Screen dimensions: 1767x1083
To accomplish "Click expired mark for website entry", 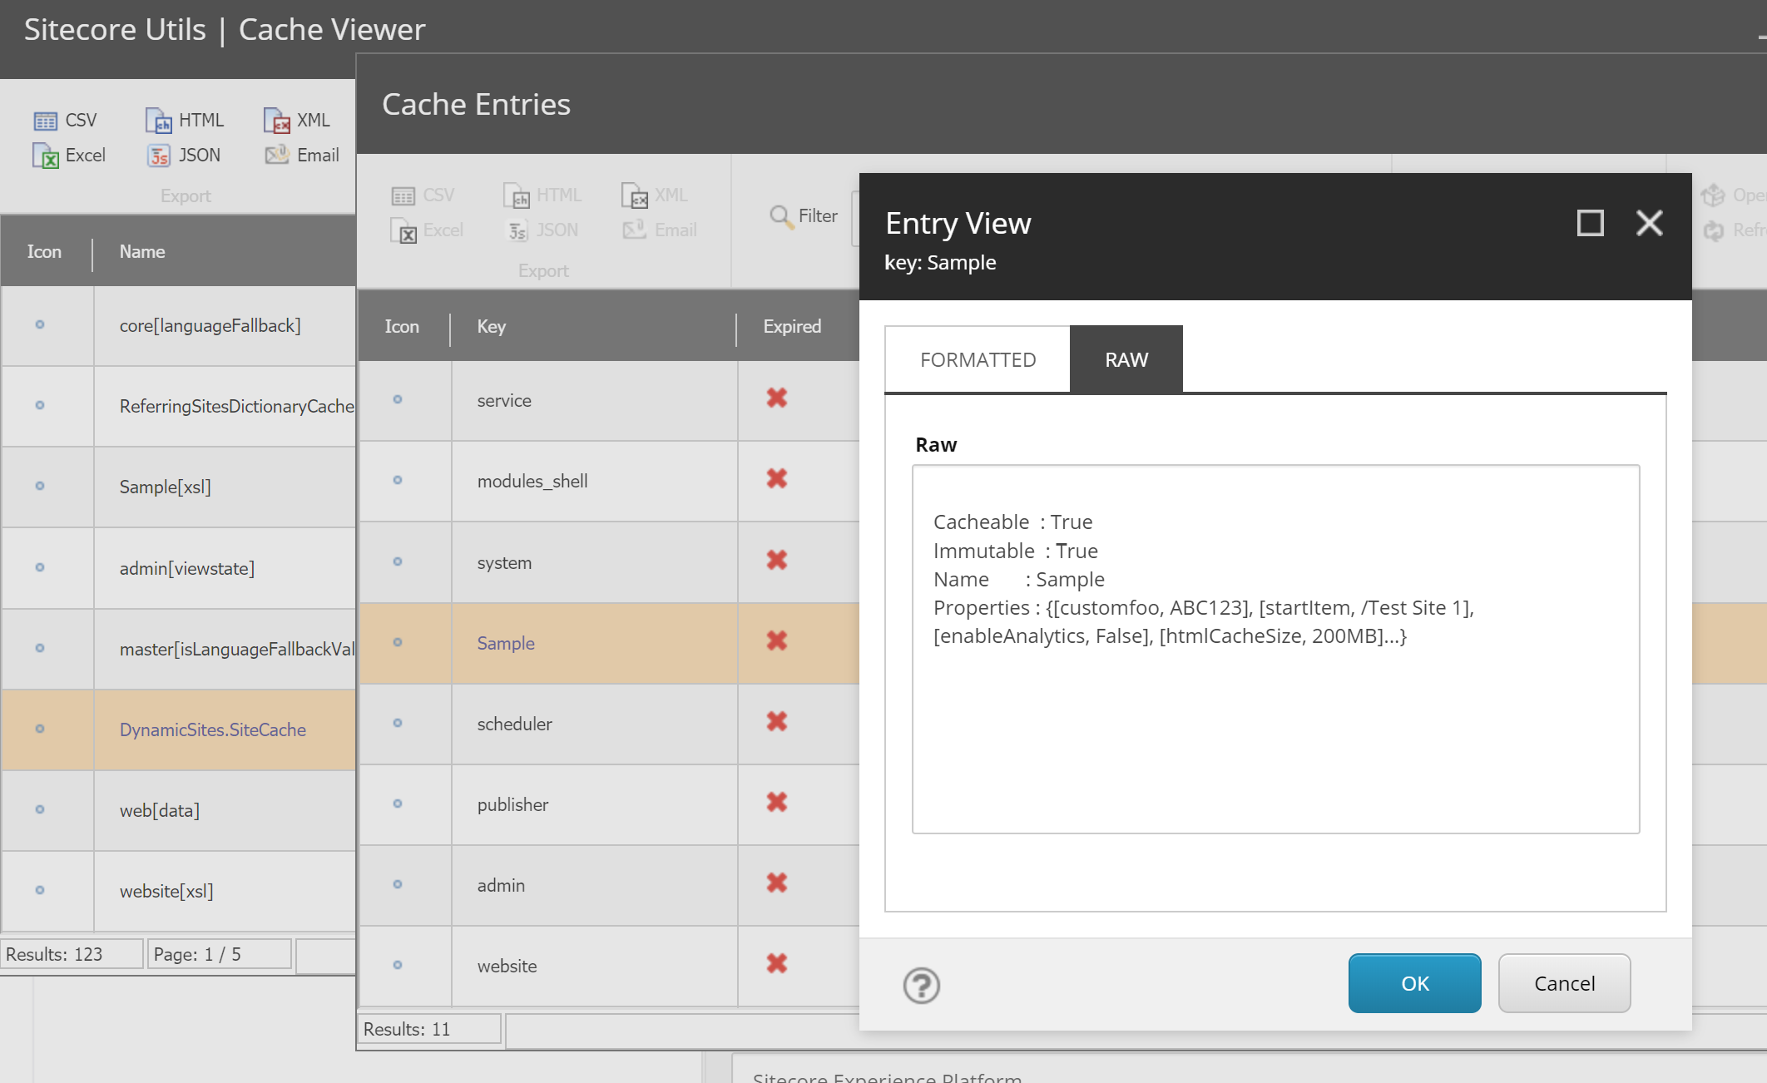I will 777,964.
